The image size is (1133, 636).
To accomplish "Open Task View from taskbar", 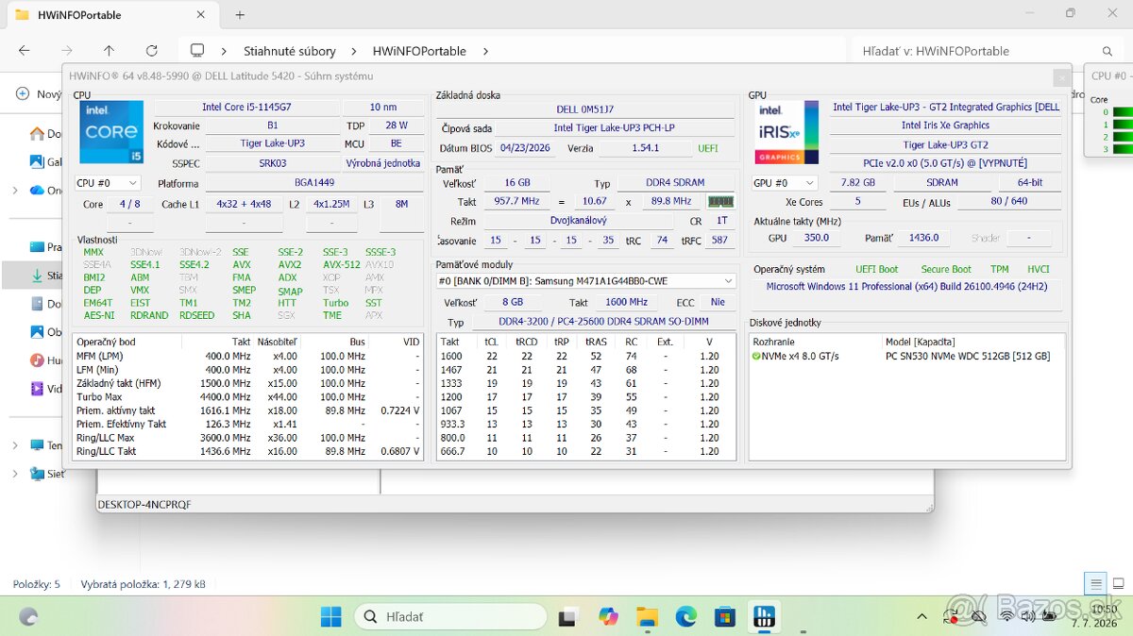I will pos(567,616).
